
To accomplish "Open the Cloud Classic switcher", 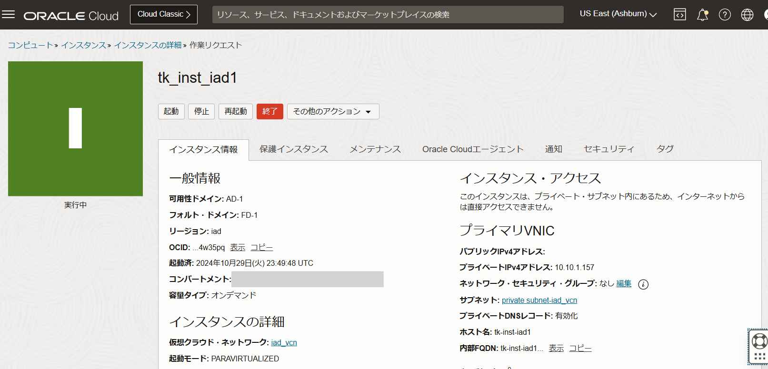I will 164,14.
